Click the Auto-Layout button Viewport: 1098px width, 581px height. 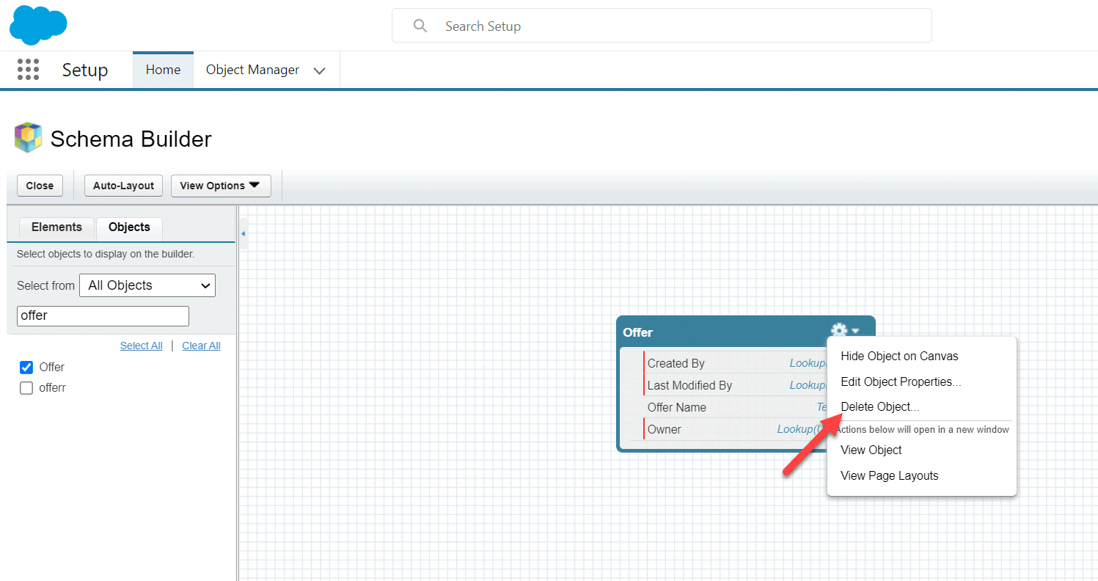pyautogui.click(x=122, y=186)
